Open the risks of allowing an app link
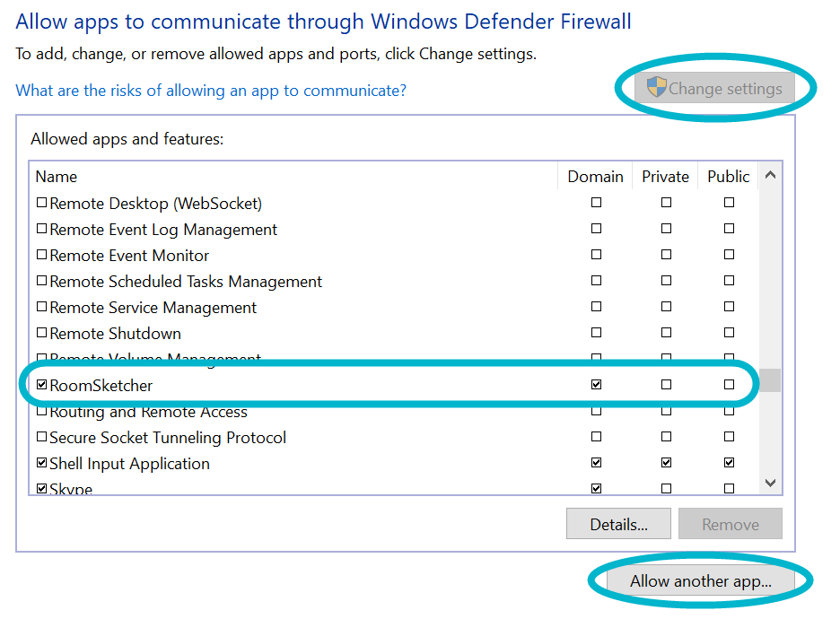The width and height of the screenshot is (840, 619). tap(211, 91)
